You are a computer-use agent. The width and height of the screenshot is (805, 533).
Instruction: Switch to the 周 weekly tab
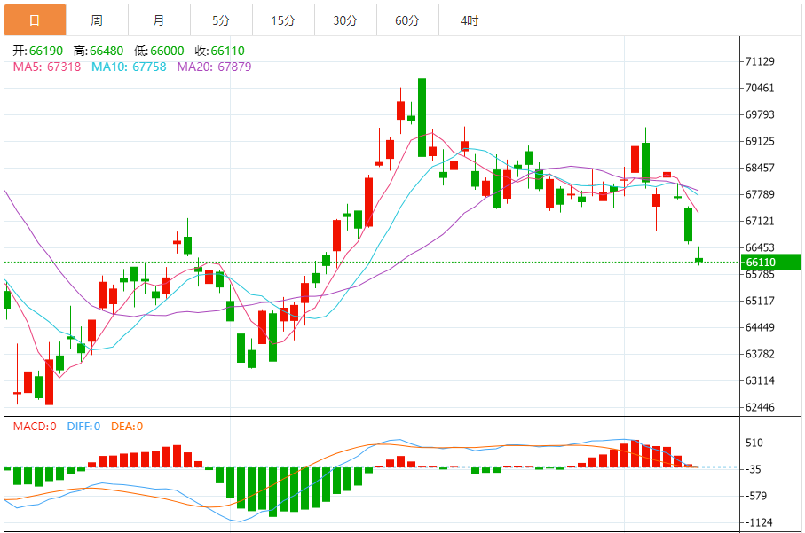point(97,20)
